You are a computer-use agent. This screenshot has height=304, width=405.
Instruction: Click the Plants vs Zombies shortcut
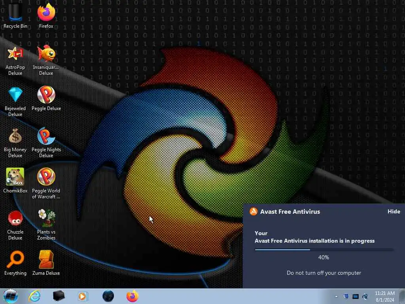tap(46, 225)
